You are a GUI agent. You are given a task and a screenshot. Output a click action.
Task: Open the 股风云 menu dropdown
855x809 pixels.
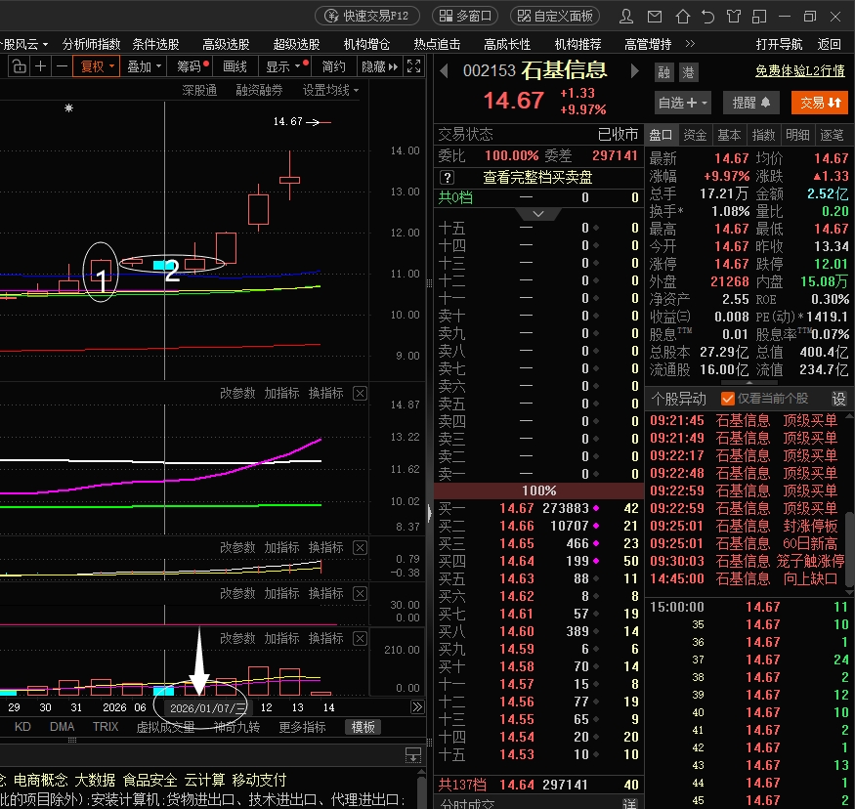point(24,44)
